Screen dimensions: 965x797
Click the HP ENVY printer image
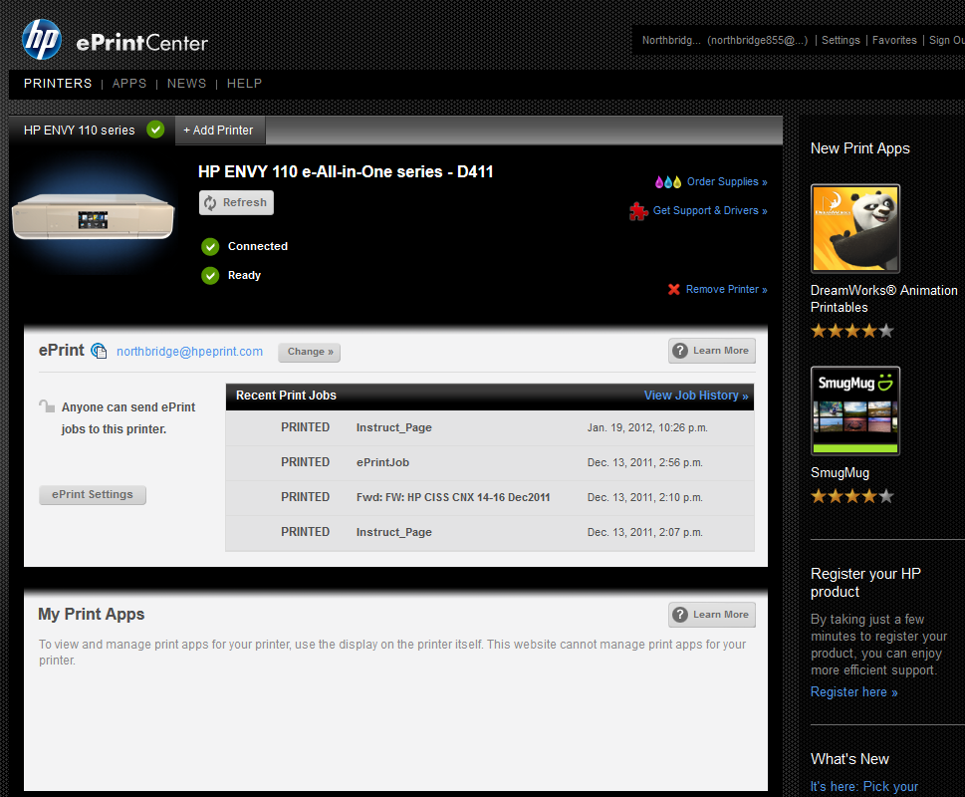coord(93,216)
